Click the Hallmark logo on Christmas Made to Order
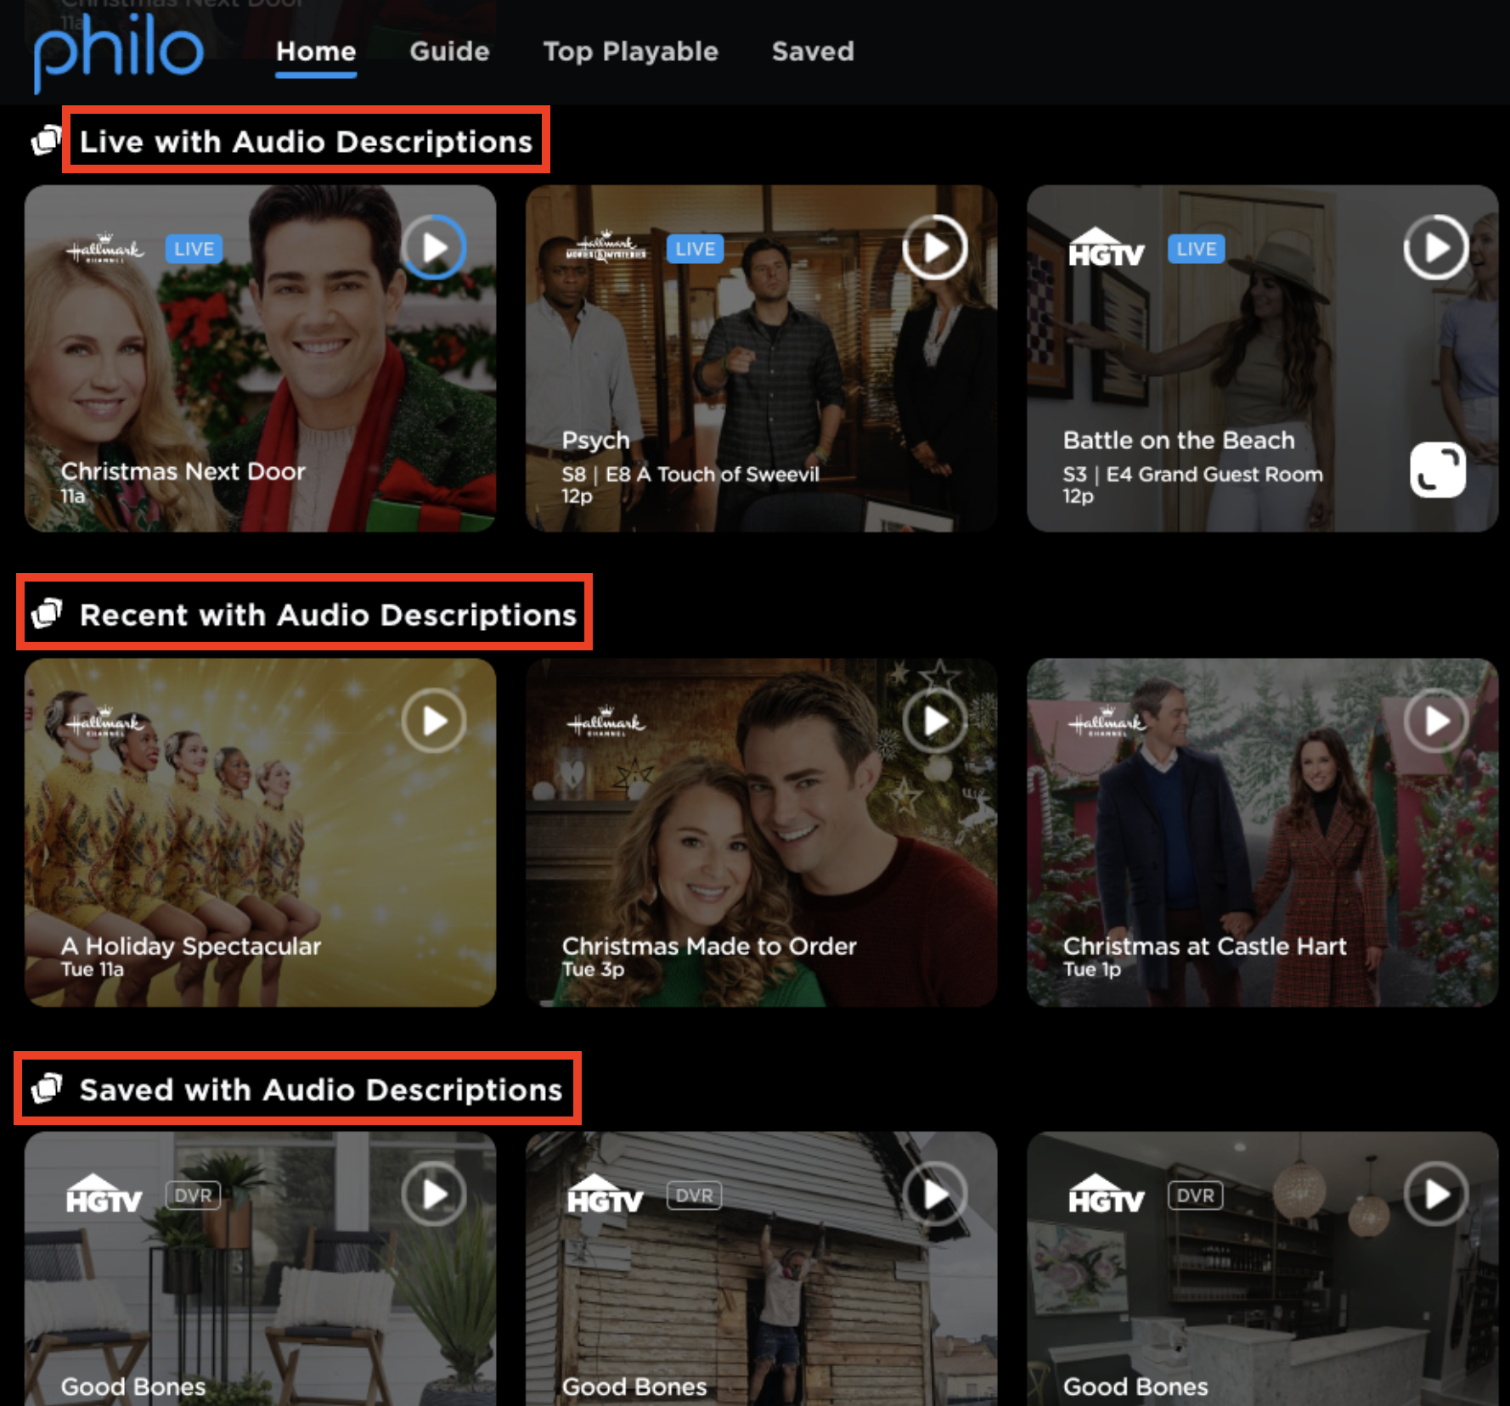This screenshot has width=1510, height=1406. [606, 723]
